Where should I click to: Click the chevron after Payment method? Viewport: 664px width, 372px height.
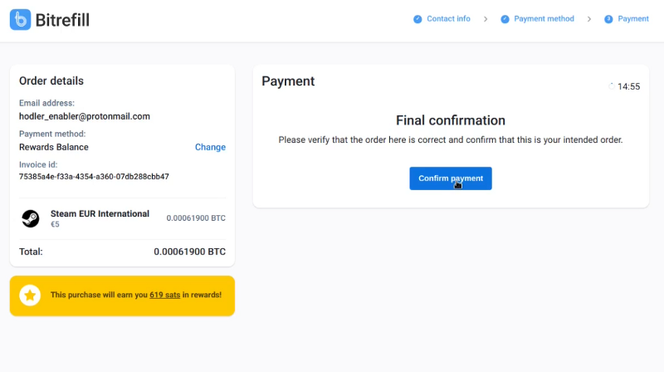589,19
